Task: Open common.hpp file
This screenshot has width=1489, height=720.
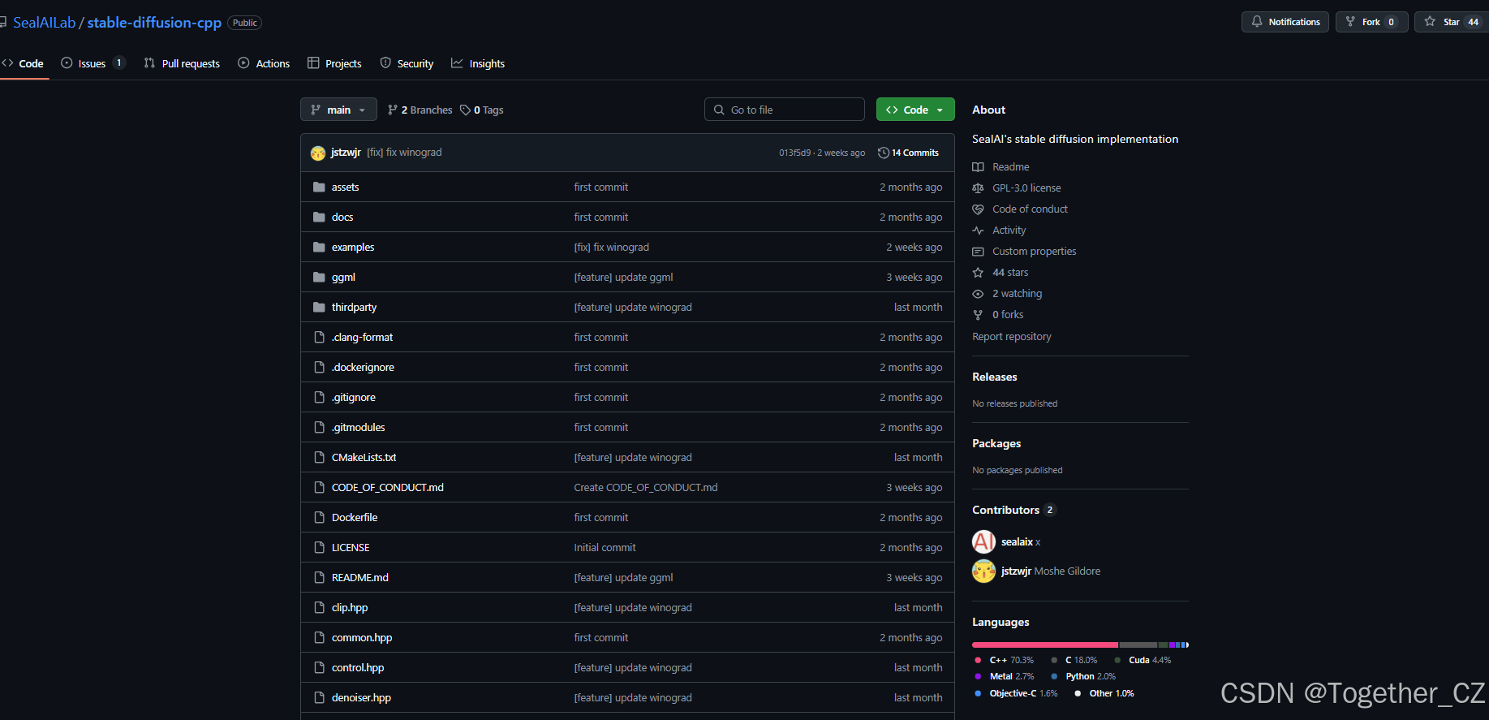Action: coord(362,637)
